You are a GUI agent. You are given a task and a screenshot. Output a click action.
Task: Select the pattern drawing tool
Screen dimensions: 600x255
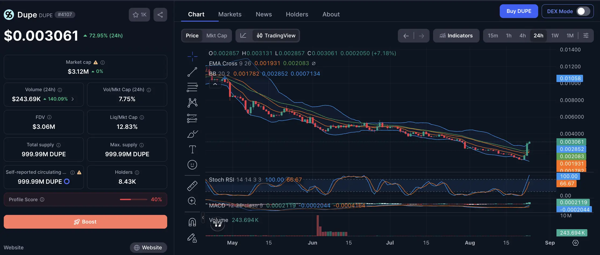click(x=192, y=103)
